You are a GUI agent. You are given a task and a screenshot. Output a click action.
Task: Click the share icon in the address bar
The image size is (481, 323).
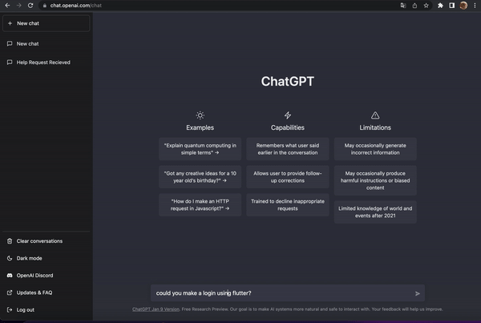[414, 6]
